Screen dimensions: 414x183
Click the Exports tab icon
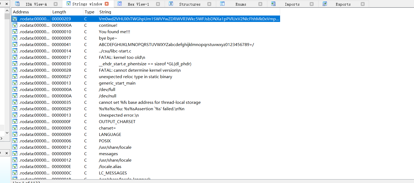[325, 4]
